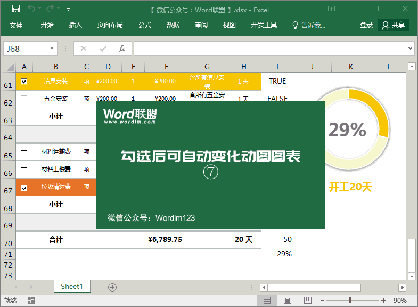Viewport: 418px width, 307px height.
Task: Click the zoom slider handle
Action: point(350,301)
